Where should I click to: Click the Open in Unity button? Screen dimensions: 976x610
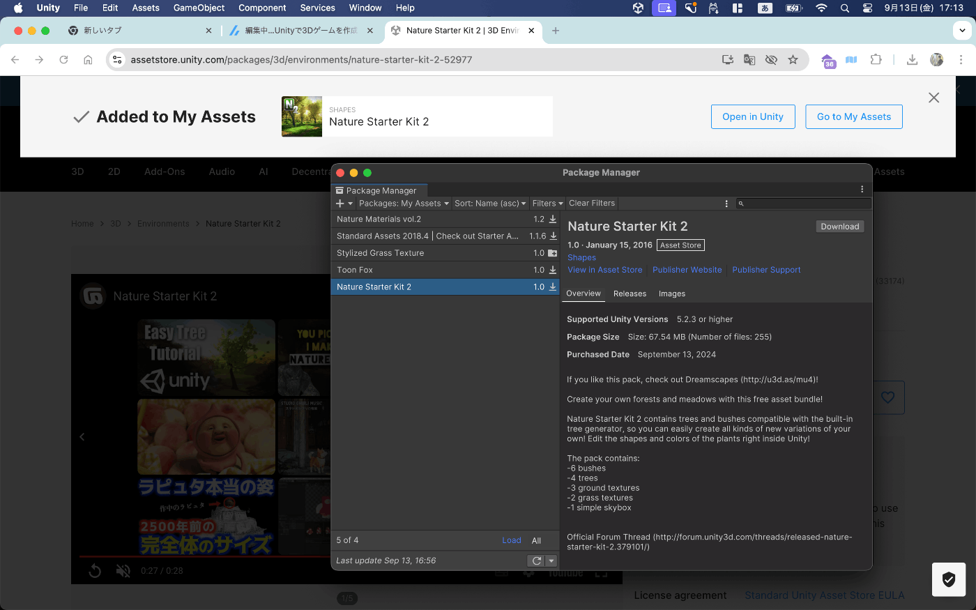tap(753, 116)
